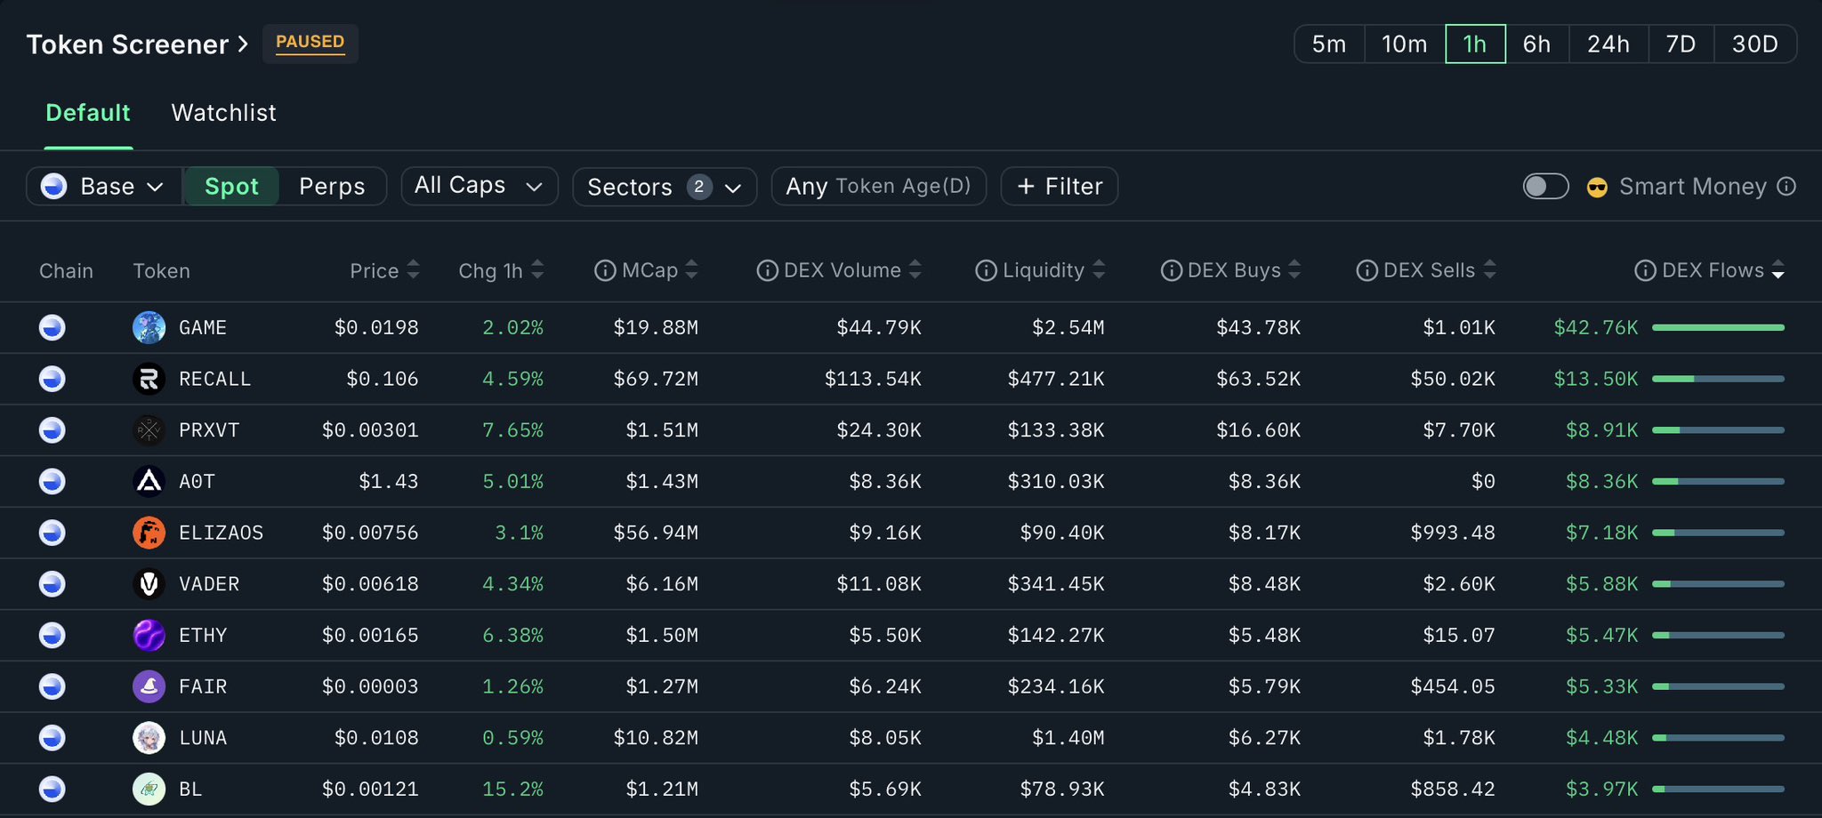The height and width of the screenshot is (818, 1822).
Task: Click the ETHY token icon
Action: (x=149, y=636)
